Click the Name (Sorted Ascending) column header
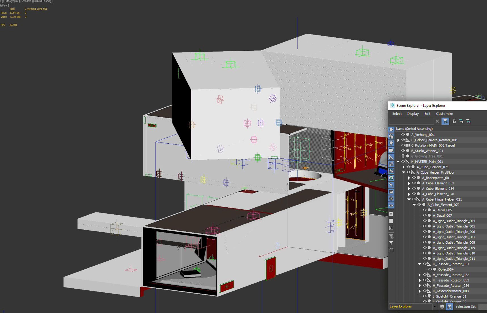Screen dimensions: 487x313 (x=414, y=129)
